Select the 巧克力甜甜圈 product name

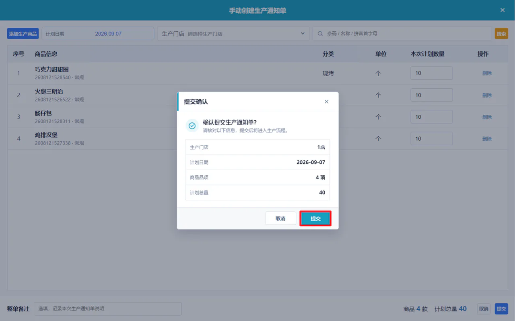pos(52,69)
